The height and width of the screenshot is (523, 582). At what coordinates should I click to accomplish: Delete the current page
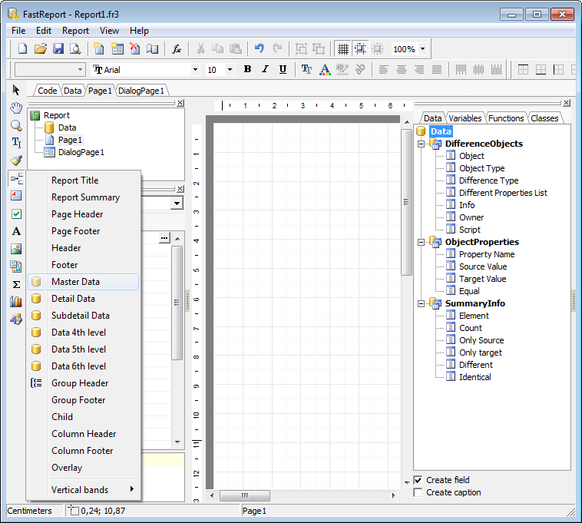(x=134, y=48)
